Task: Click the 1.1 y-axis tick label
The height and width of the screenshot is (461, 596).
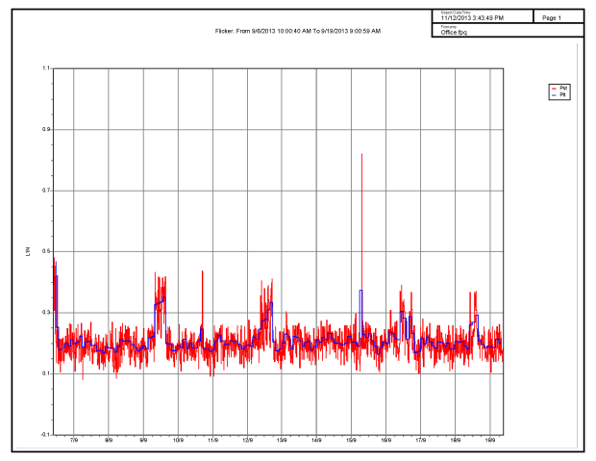Action: (x=46, y=68)
